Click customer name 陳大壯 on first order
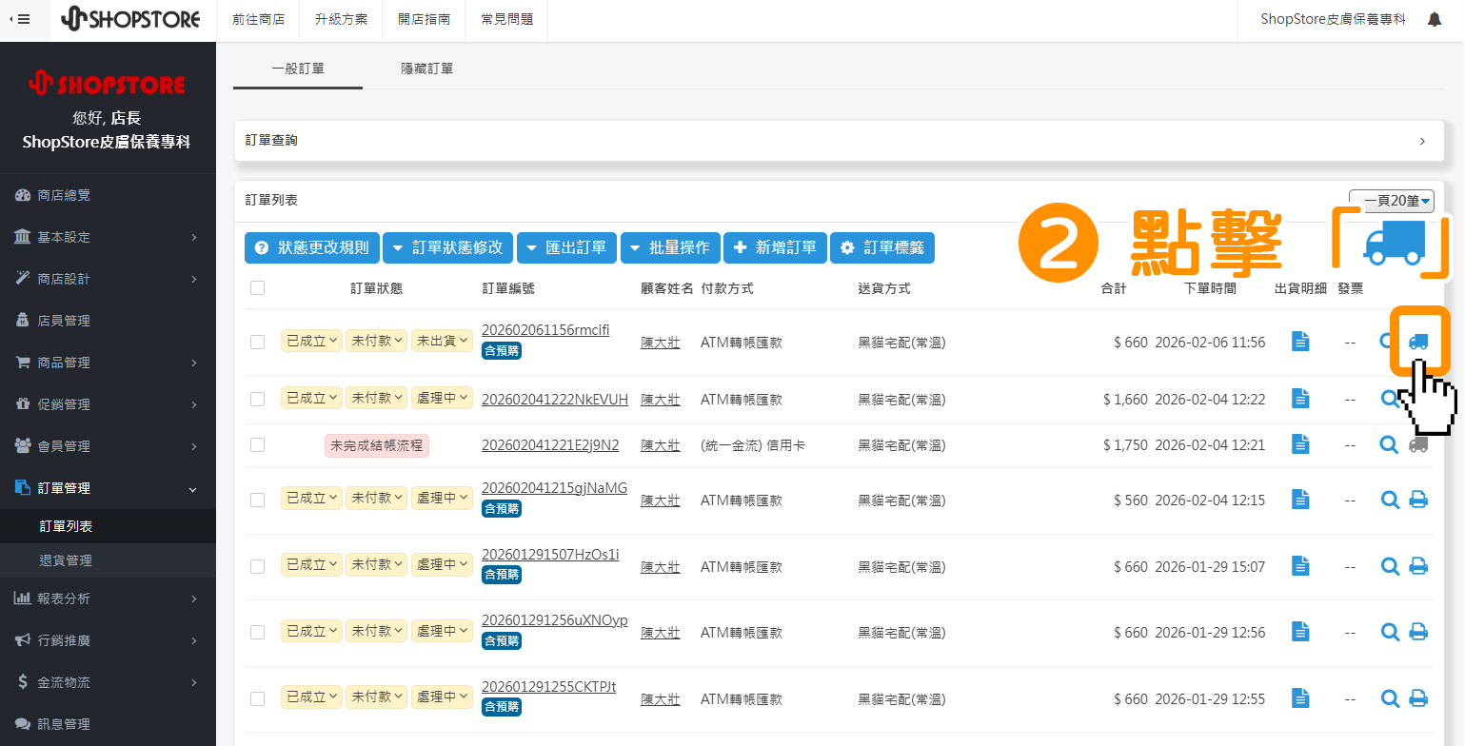 tap(660, 343)
